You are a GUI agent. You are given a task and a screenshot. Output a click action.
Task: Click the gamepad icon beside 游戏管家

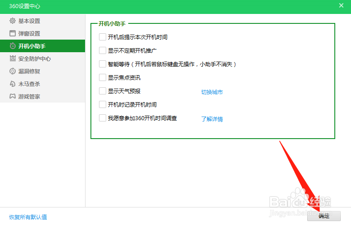tap(13, 96)
